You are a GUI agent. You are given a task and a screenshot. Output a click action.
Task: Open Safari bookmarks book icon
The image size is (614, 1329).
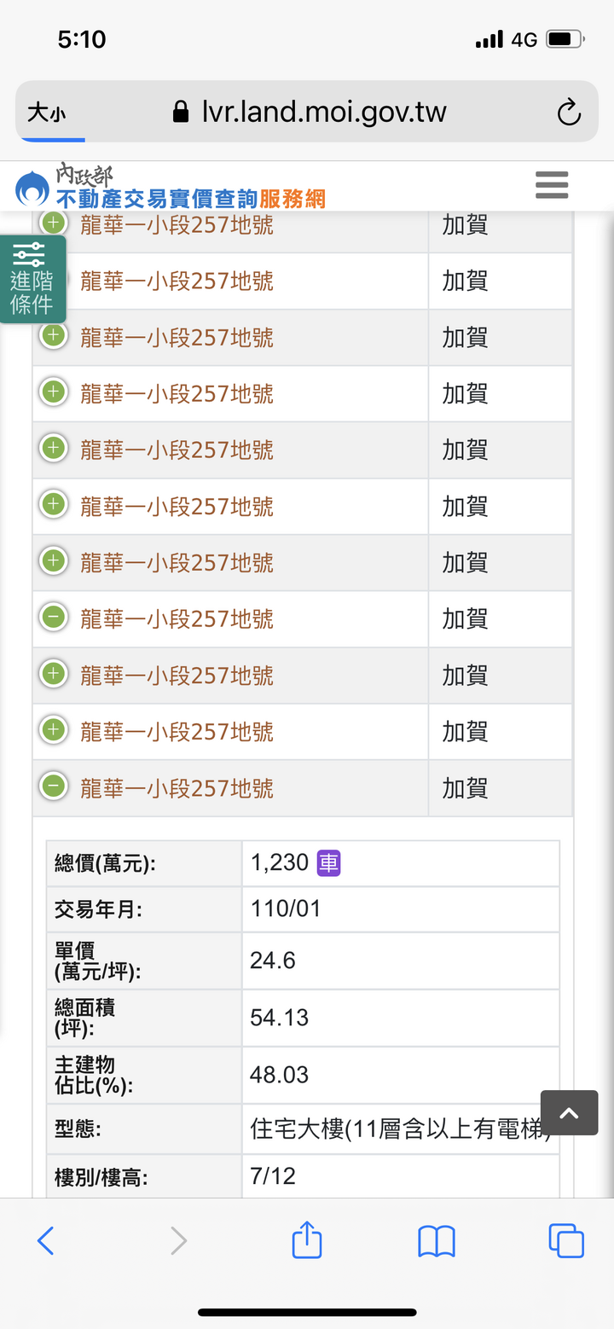pos(437,1241)
